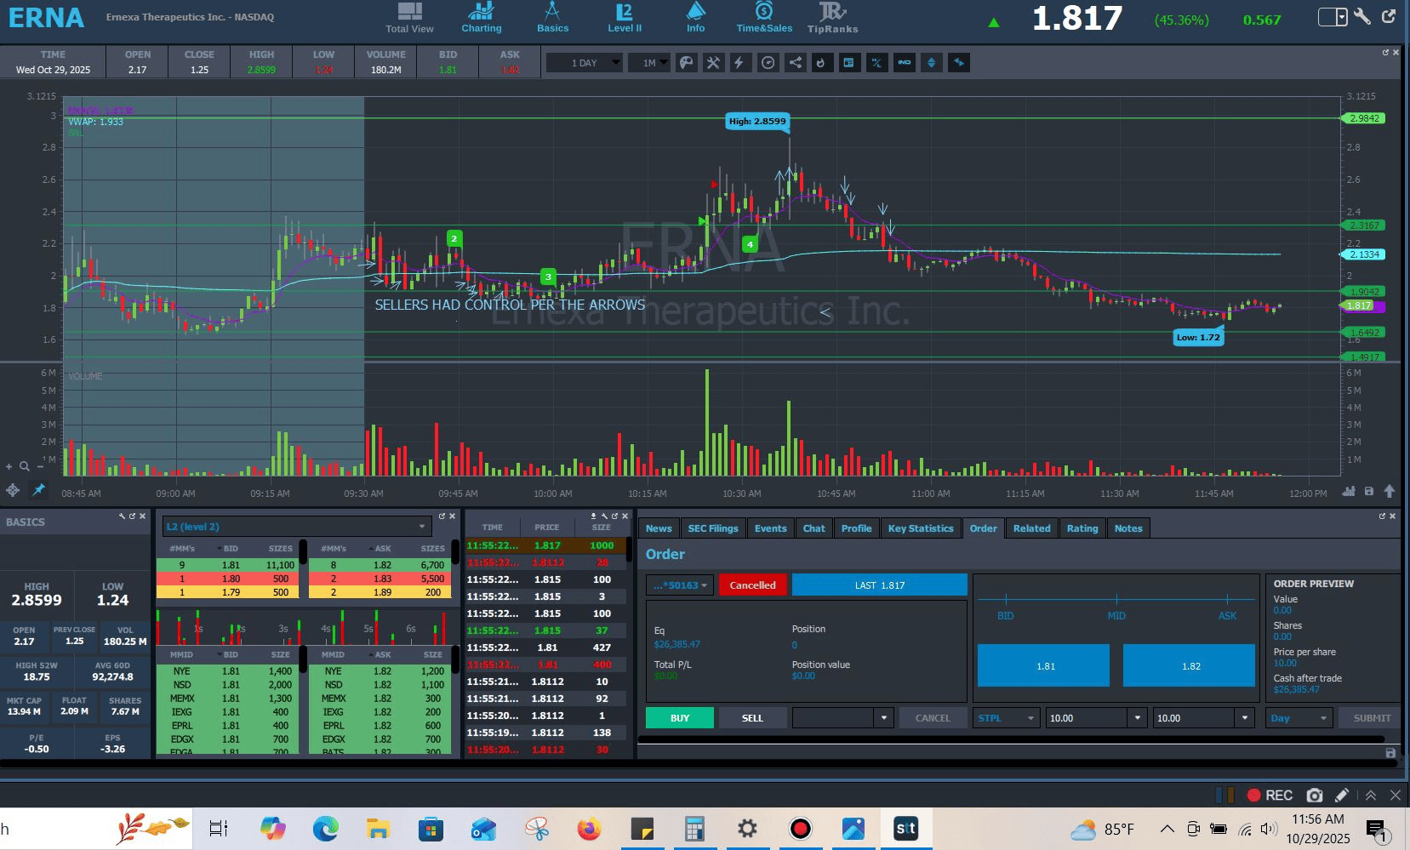Click the magnifier zoom icon on chart

(25, 466)
